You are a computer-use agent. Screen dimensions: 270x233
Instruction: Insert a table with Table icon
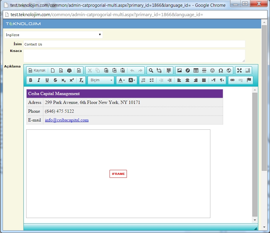196,70
